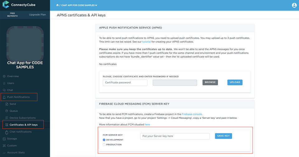Open Certificates & API keys page
The height and width of the screenshot is (157, 299).
tap(23, 125)
